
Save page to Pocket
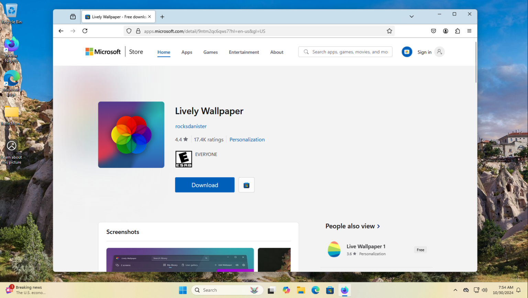click(433, 31)
